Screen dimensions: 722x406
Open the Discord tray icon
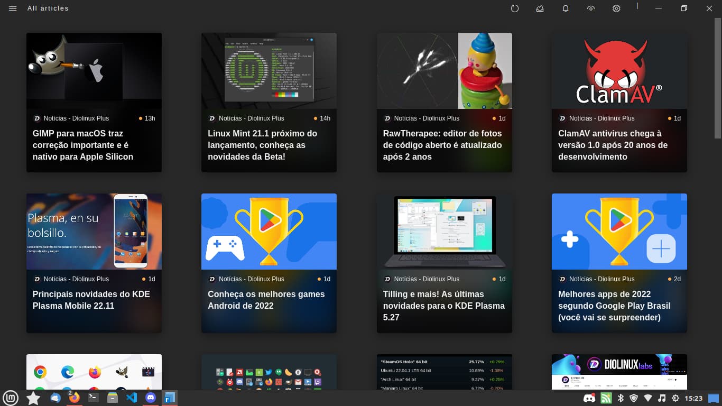[589, 398]
